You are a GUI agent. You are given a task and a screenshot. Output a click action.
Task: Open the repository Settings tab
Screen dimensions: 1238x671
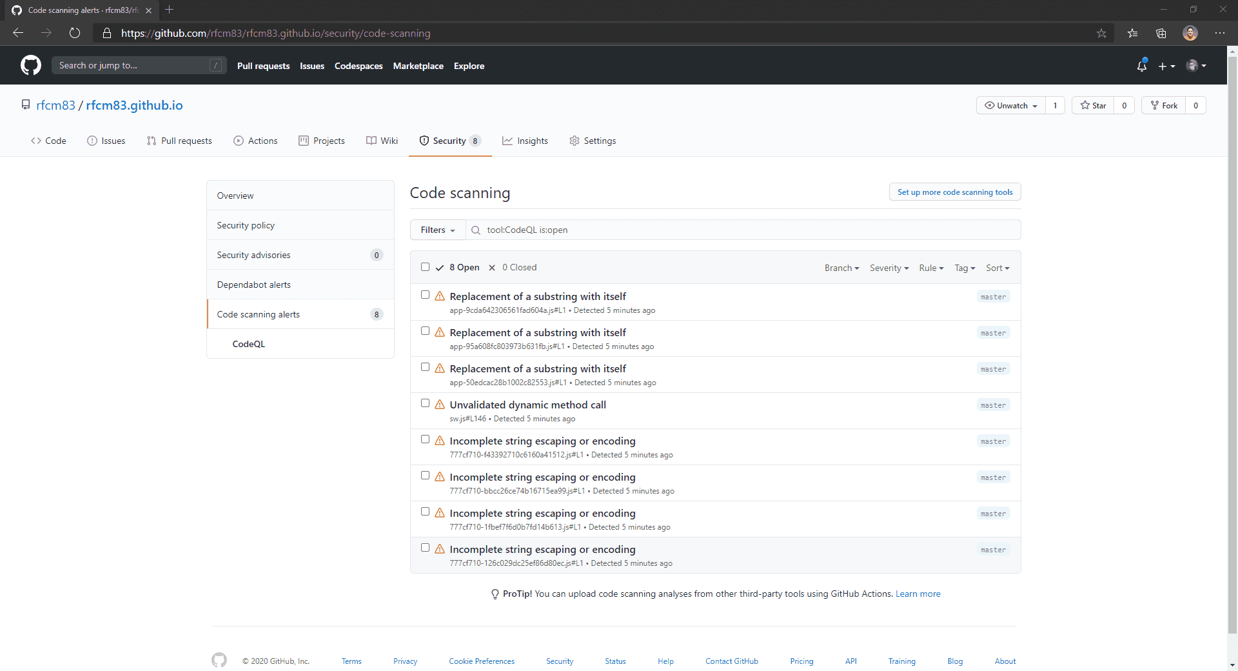[x=593, y=141]
